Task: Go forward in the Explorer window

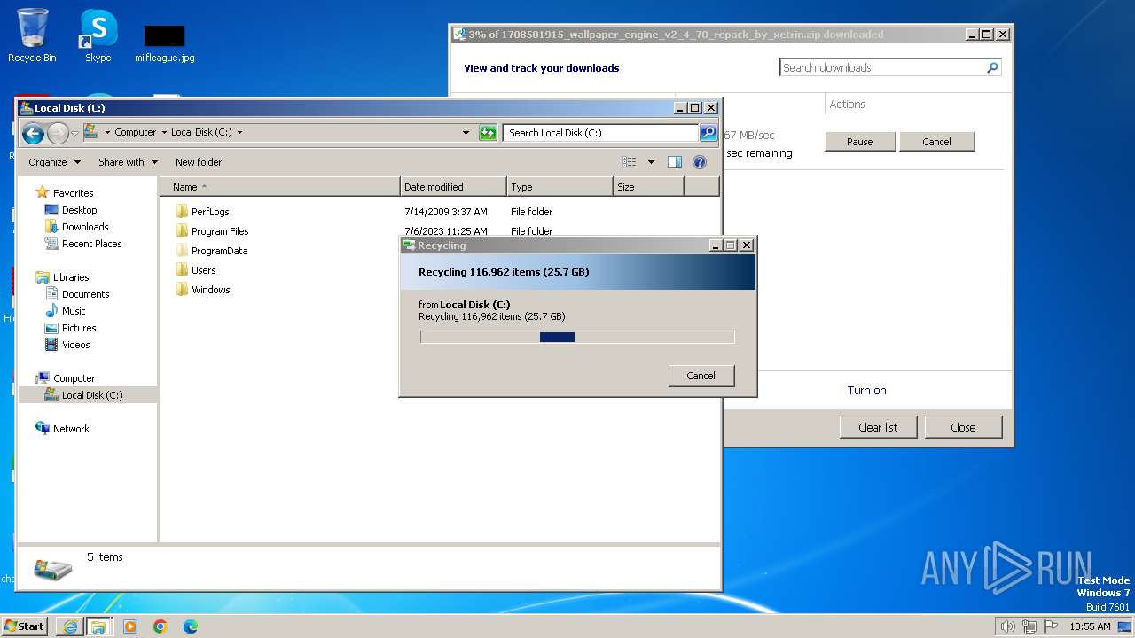Action: point(58,133)
